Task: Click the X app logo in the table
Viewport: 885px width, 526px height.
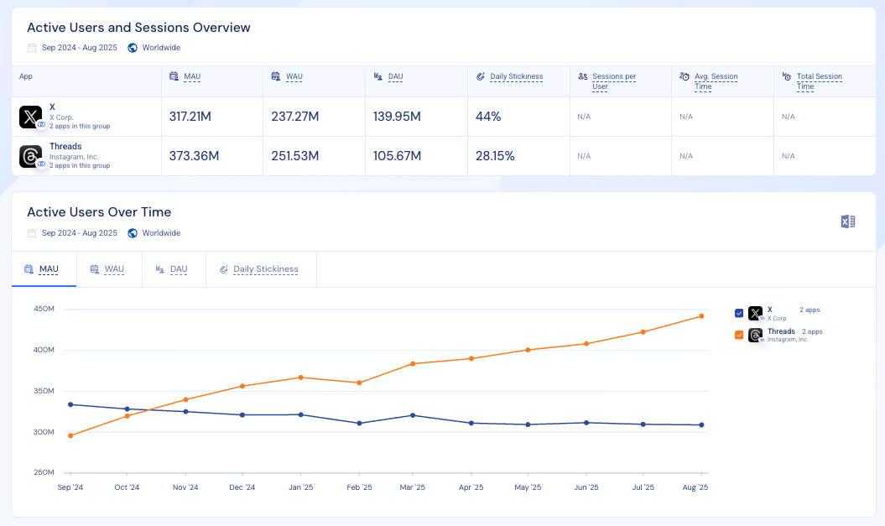Action: [x=30, y=117]
